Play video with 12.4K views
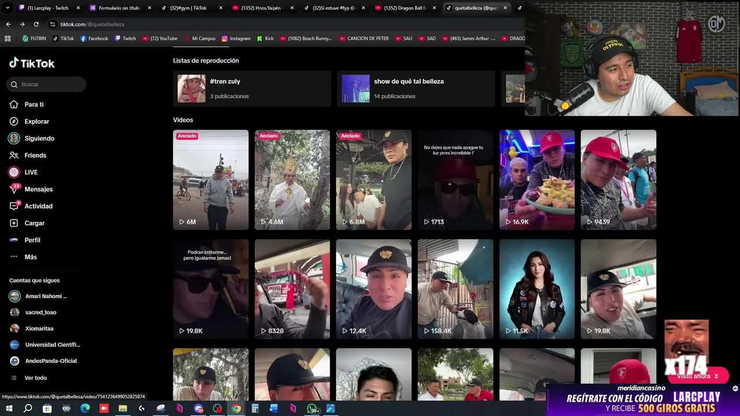740x416 pixels. tap(373, 289)
